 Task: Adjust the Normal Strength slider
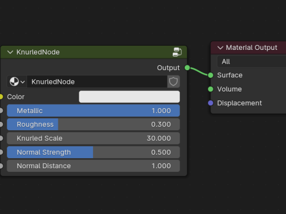click(94, 152)
